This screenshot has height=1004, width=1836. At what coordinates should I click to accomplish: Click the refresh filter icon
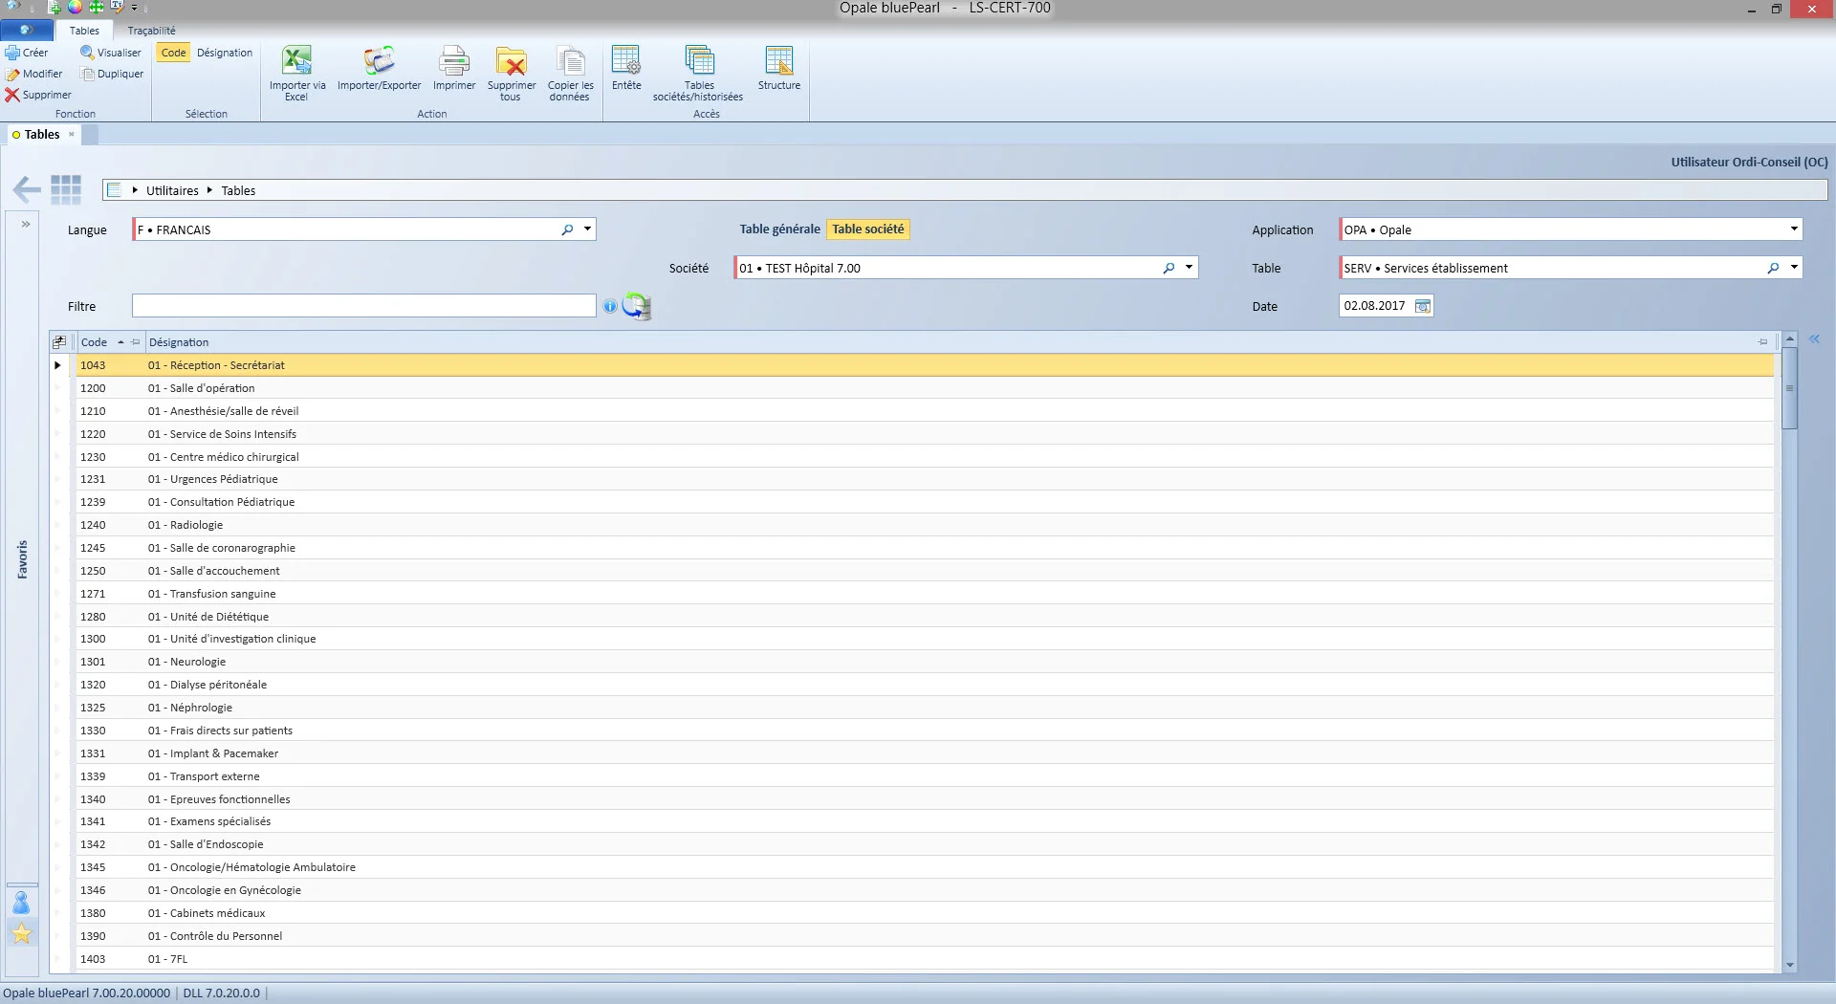(x=636, y=306)
